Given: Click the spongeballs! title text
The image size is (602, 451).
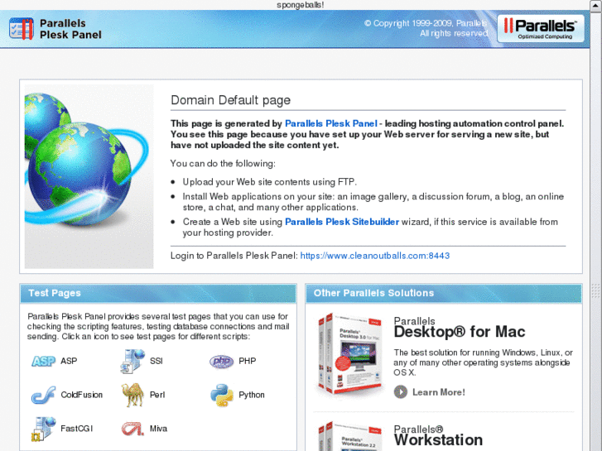Looking at the screenshot, I should click(301, 5).
